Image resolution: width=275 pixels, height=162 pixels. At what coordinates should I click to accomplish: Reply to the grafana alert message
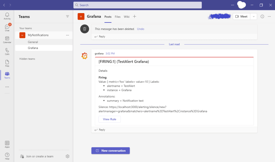pos(100,130)
